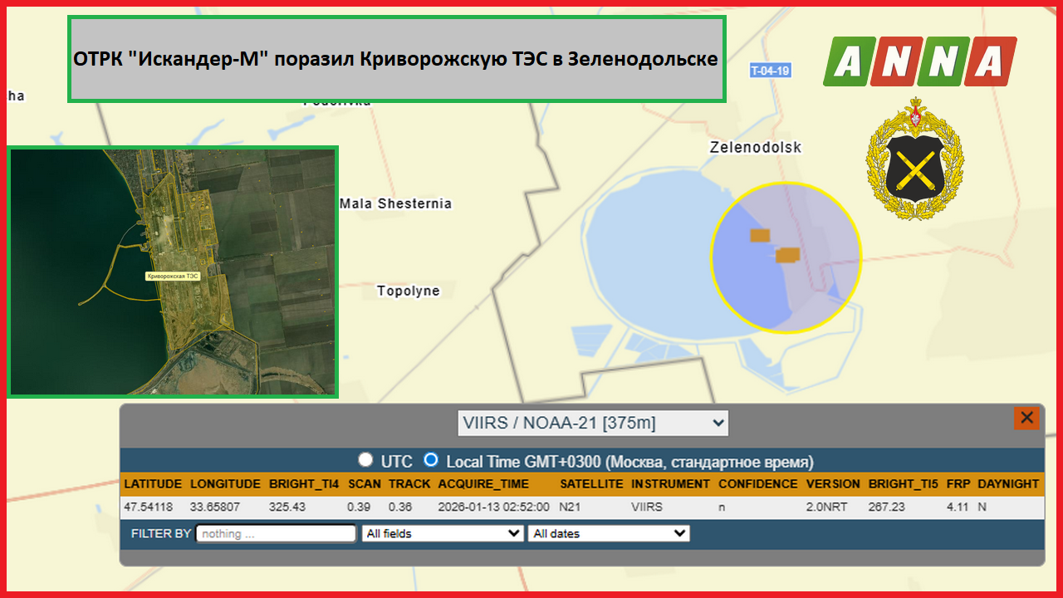
Task: Click the Криворожская ТЭС label in satellite inset
Action: pos(173,276)
